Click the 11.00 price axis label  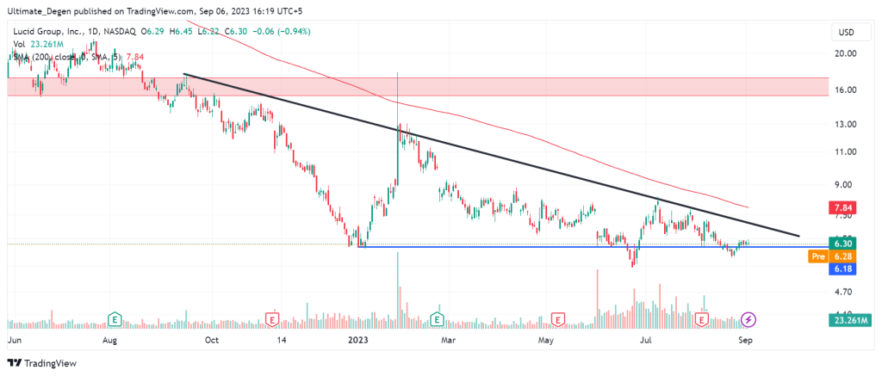click(x=846, y=151)
